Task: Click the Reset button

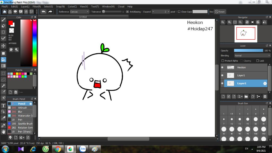Action: (x=220, y=12)
